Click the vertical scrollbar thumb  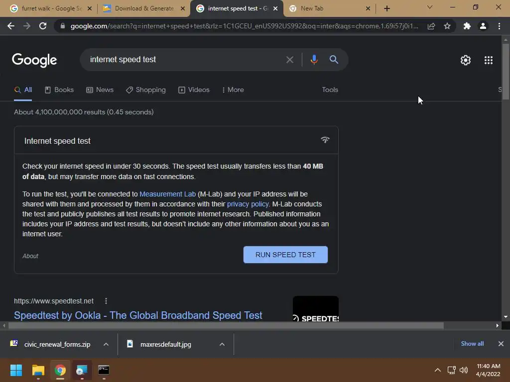pyautogui.click(x=506, y=71)
